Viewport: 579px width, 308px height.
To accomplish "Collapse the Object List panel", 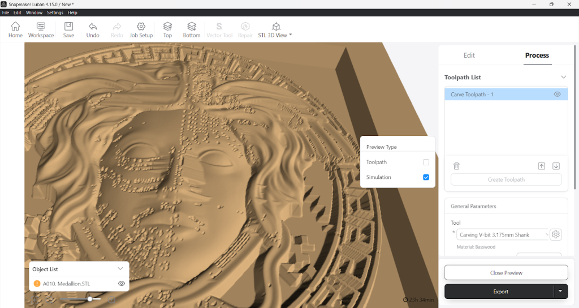I will (x=120, y=268).
